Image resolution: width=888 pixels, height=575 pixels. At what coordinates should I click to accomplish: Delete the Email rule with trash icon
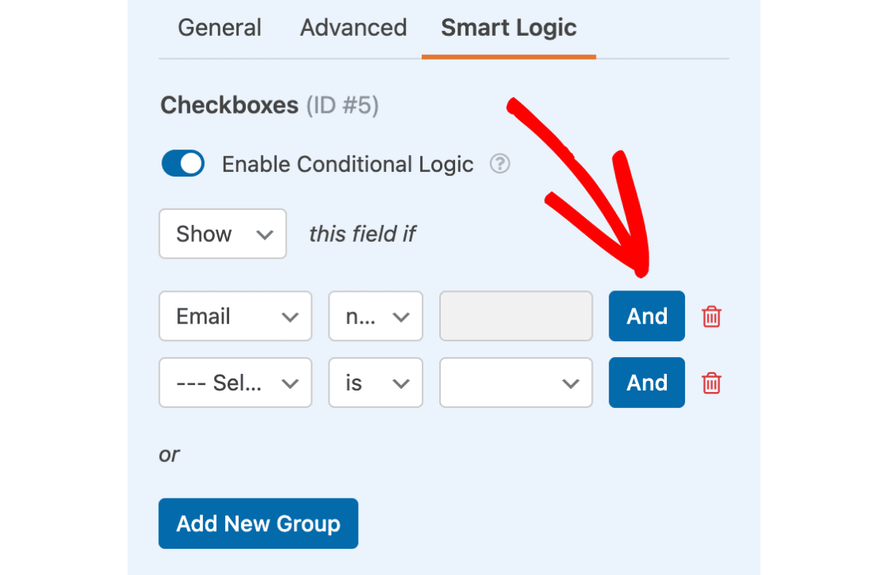click(x=711, y=317)
